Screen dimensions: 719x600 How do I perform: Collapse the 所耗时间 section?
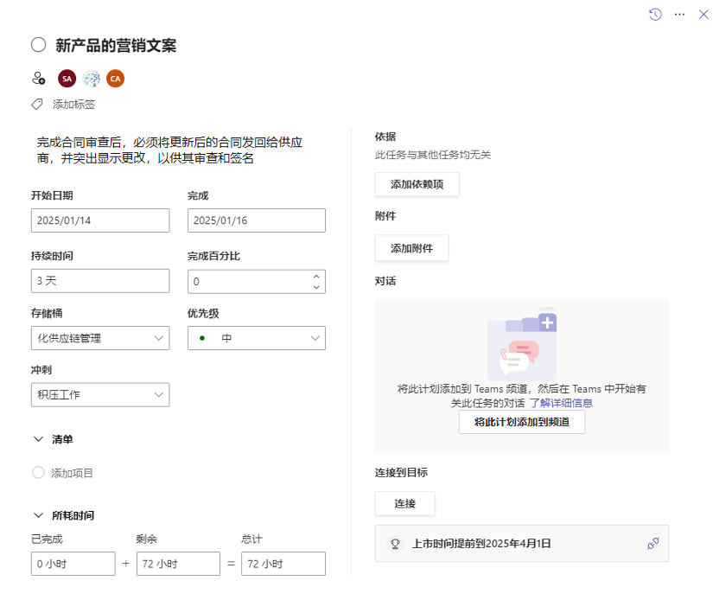pyautogui.click(x=39, y=515)
